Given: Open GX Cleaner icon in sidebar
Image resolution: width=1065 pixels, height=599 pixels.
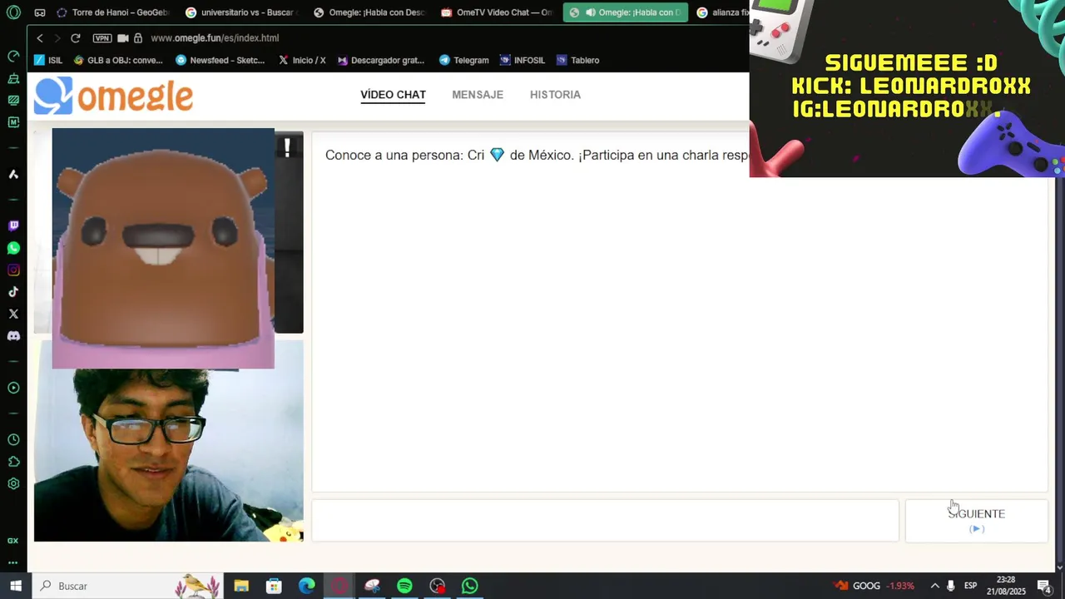Looking at the screenshot, I should pos(13,78).
